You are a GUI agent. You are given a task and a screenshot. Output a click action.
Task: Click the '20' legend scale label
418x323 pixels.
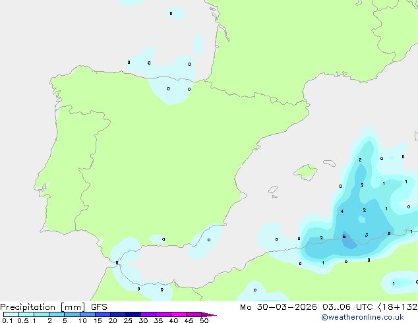pos(113,320)
